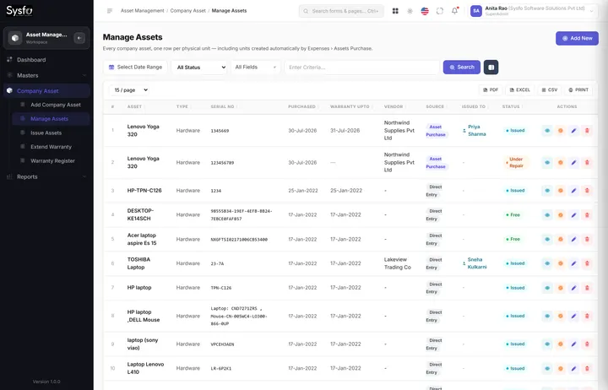Open Sneha Kulkarni issued-to link
The height and width of the screenshot is (390, 608).
476,263
